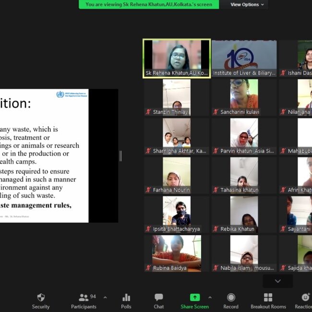
Task: Click muted mic icon on Farhana Nourin
Action: [x=149, y=190]
